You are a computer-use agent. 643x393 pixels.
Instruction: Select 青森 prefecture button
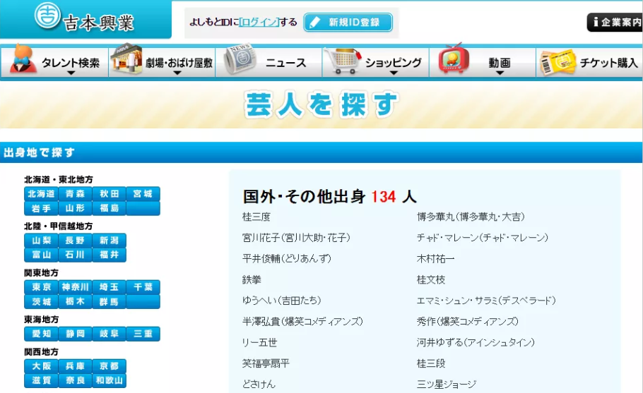[75, 194]
